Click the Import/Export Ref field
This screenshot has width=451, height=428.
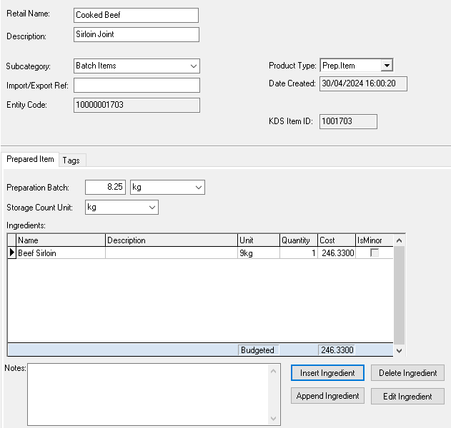[x=136, y=86]
